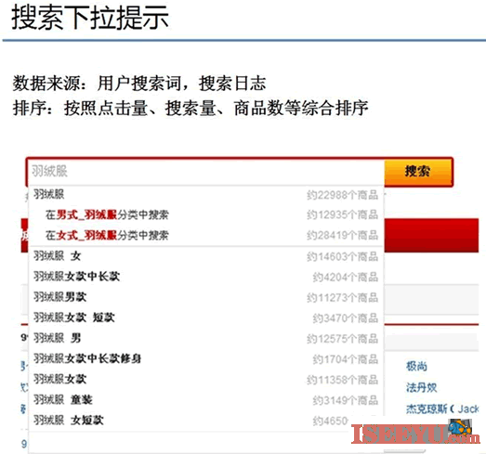Screen dimensions: 486x454
Task: Open the 极尚 brand link
Action: (x=416, y=367)
